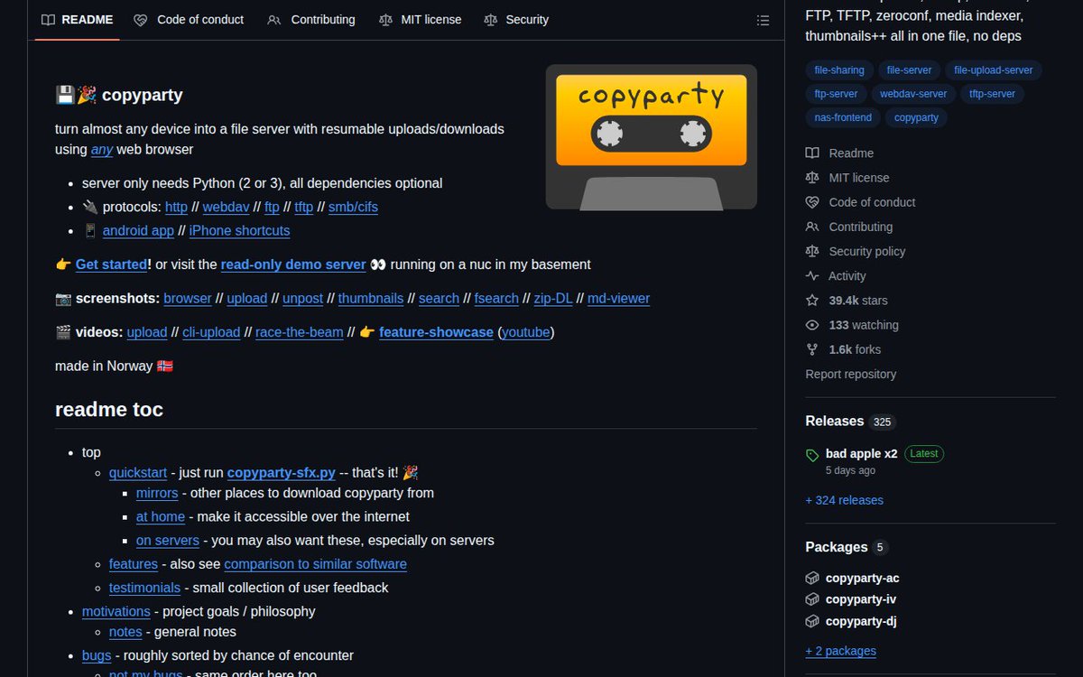
Task: Follow the Get started link
Action: [x=110, y=264]
